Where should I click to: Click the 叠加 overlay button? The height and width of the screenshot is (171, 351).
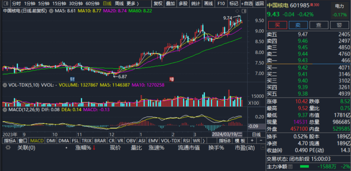click(170, 4)
